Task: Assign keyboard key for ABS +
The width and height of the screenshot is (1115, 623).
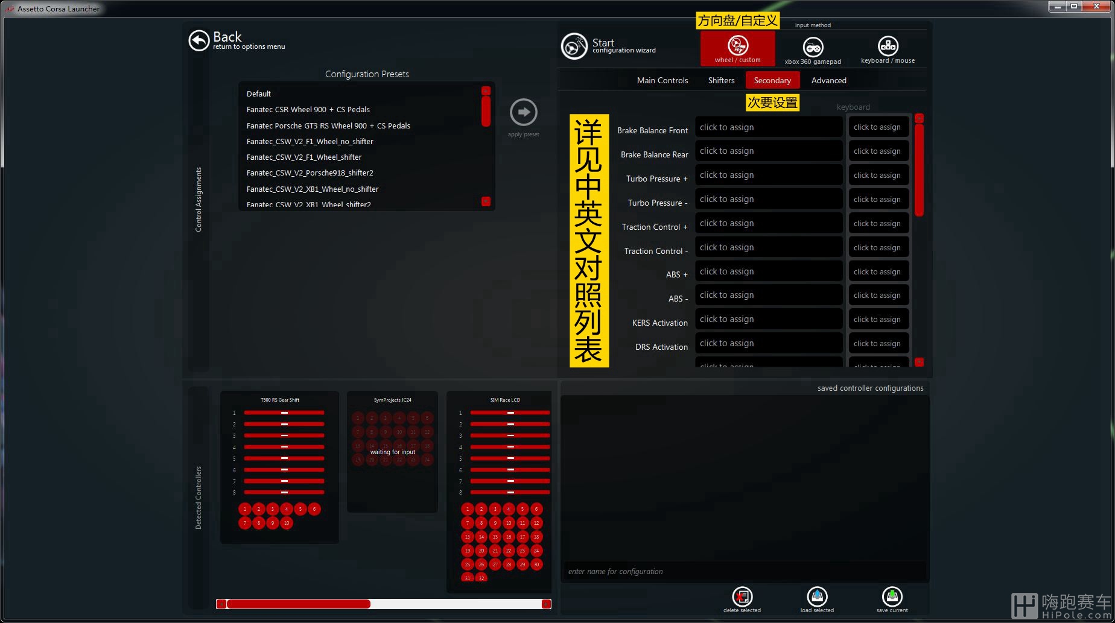Action: pyautogui.click(x=878, y=271)
